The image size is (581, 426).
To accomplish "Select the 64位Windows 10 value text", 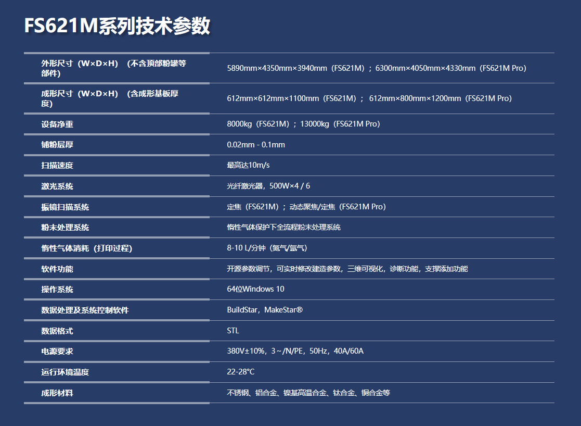I will (255, 289).
